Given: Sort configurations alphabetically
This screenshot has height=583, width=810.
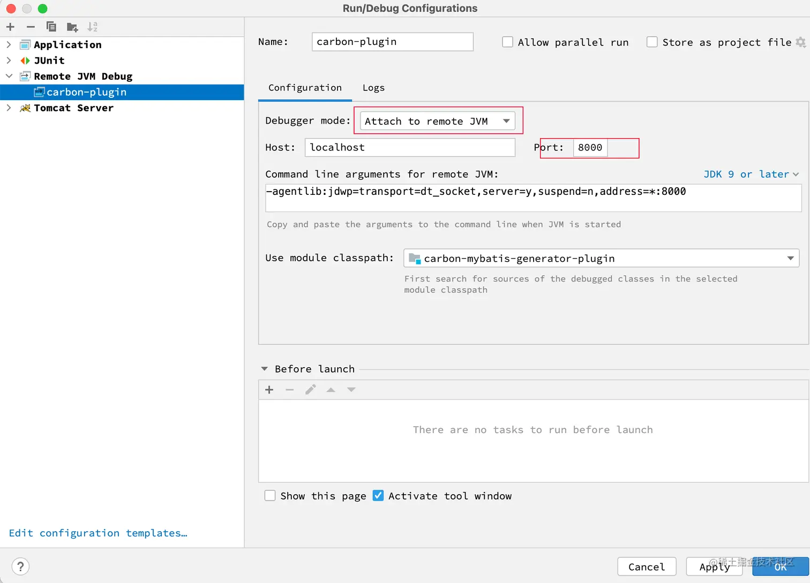Looking at the screenshot, I should click(93, 27).
